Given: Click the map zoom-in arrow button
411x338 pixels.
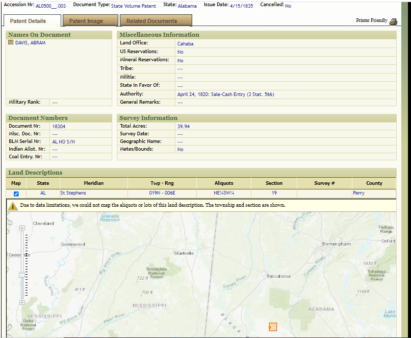Looking at the screenshot, I should coord(21,228).
